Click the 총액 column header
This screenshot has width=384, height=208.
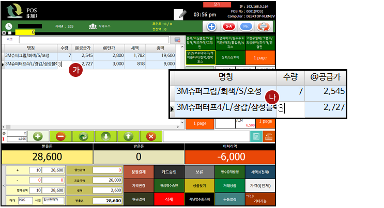click(160, 48)
